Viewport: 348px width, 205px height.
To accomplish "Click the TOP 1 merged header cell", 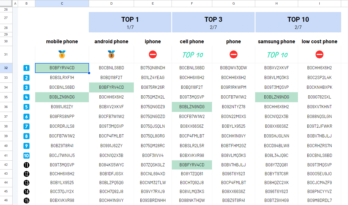I will (130, 22).
